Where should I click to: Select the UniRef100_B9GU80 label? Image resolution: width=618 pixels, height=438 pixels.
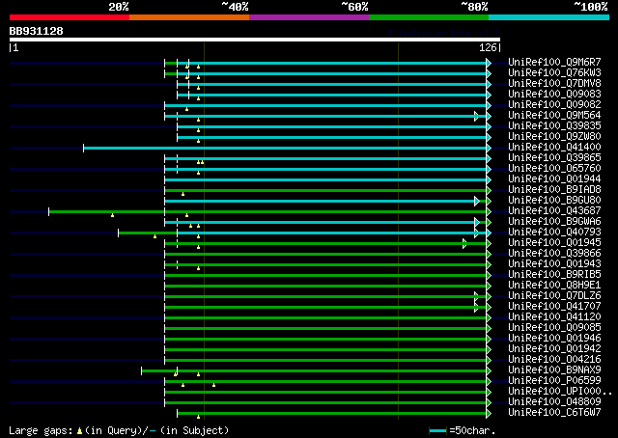pos(554,201)
